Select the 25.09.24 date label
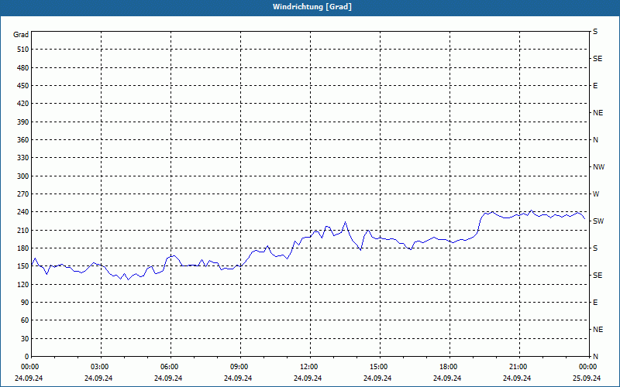The height and width of the screenshot is (387, 620). click(x=587, y=378)
